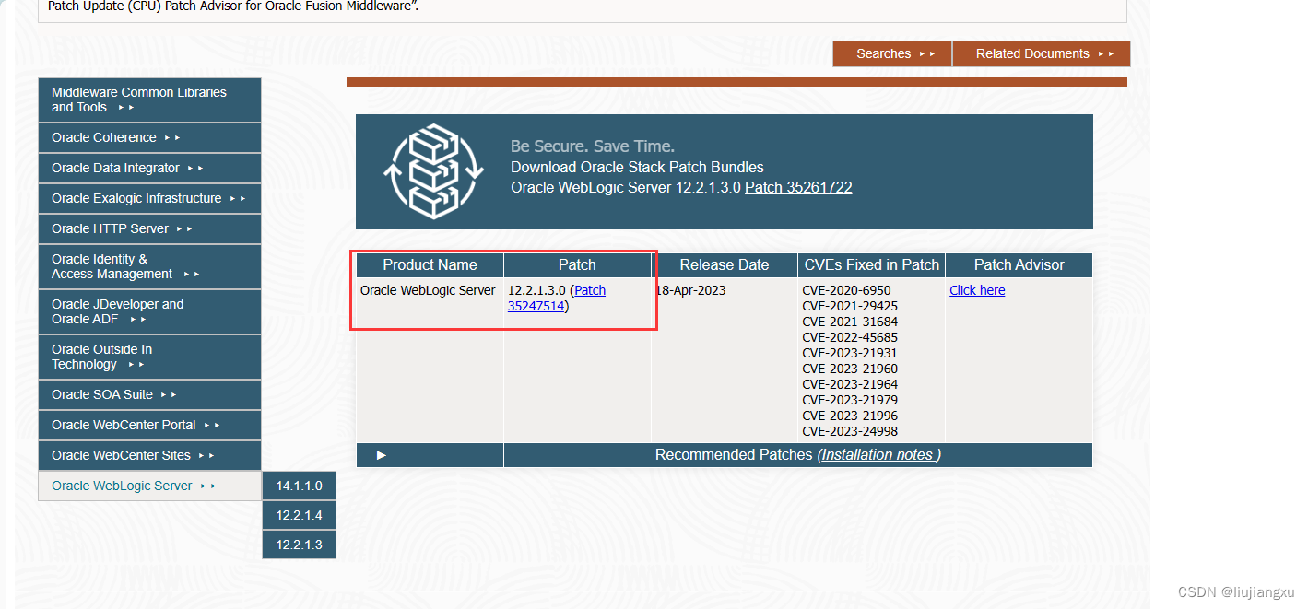Select the CVE-2023-21979 entry
Image resolution: width=1308 pixels, height=609 pixels.
[x=850, y=400]
